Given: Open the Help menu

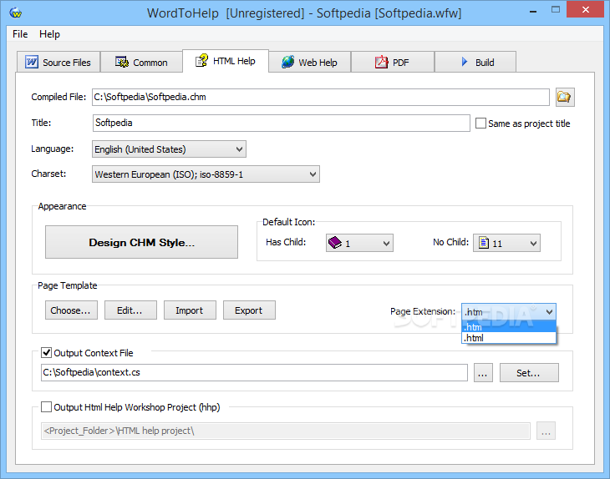Looking at the screenshot, I should tap(49, 34).
